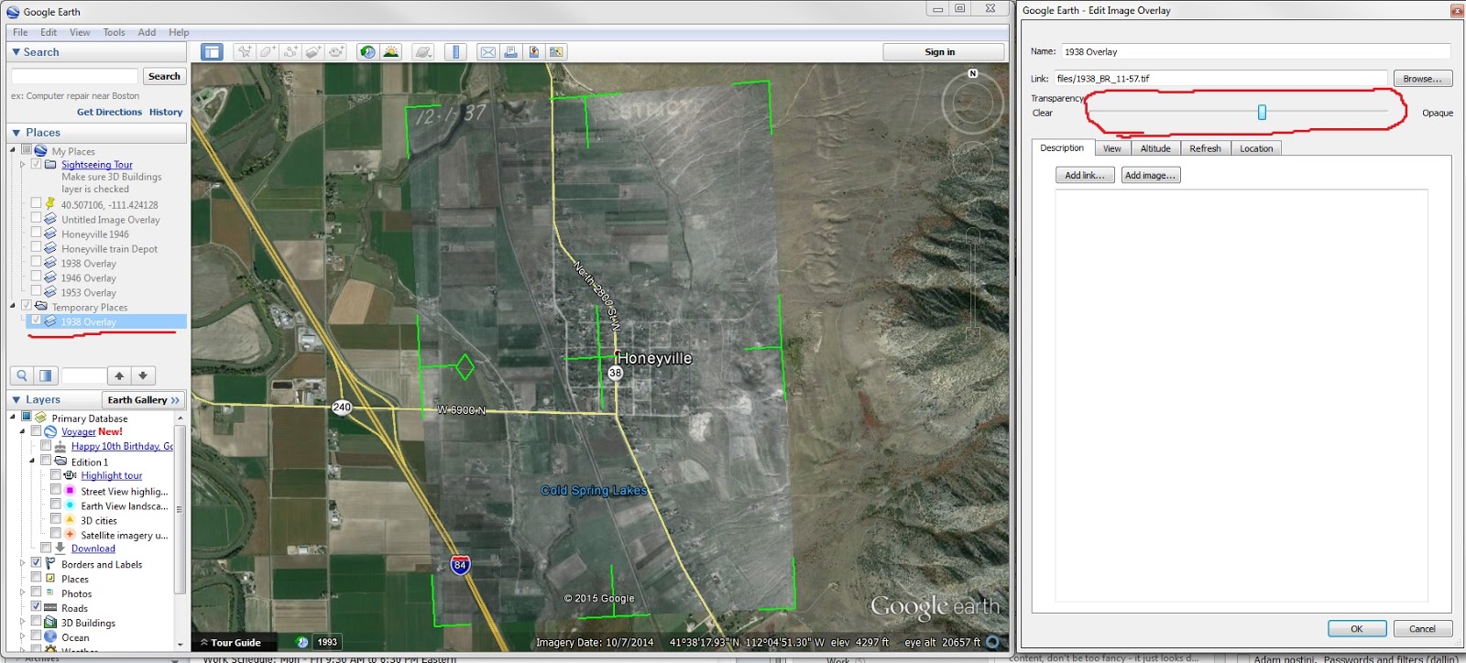Viewport: 1466px width, 663px height.
Task: Collapse the Search panel triangle
Action: 16,52
